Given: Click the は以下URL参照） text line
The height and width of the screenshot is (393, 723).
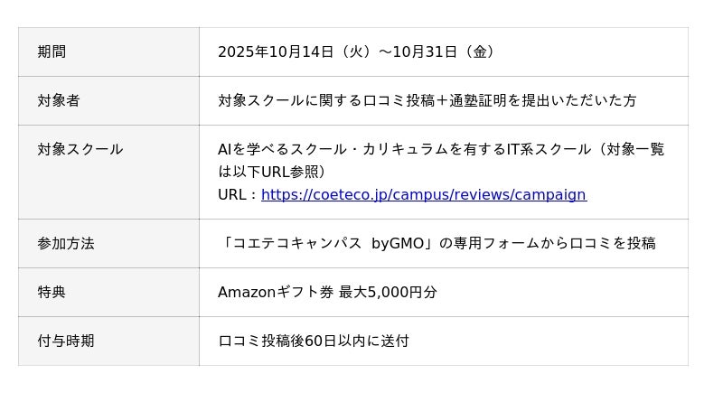Looking at the screenshot, I should (271, 172).
